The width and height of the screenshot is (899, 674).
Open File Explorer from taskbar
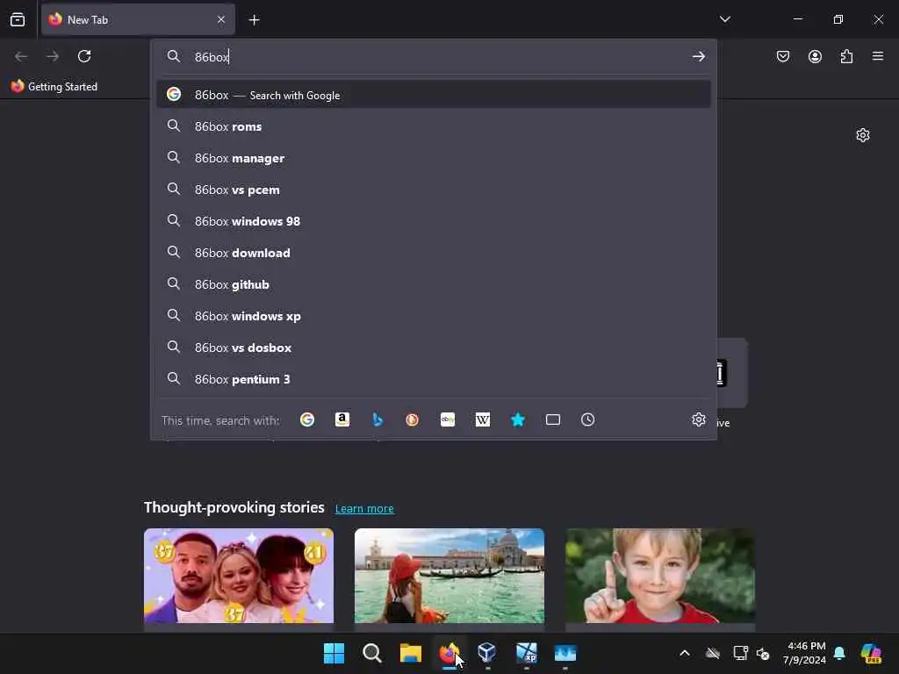411,653
